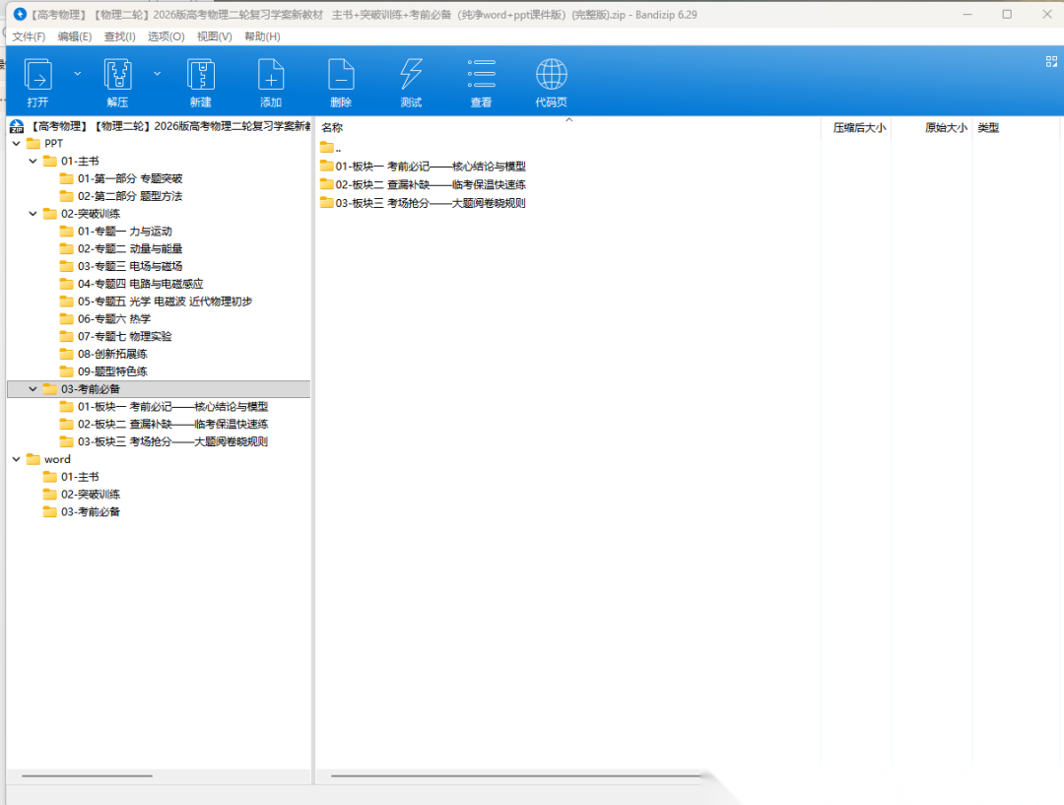Screen dimensions: 1064x805
Task: Sort by the 压缩后大小 column header
Action: (x=858, y=128)
